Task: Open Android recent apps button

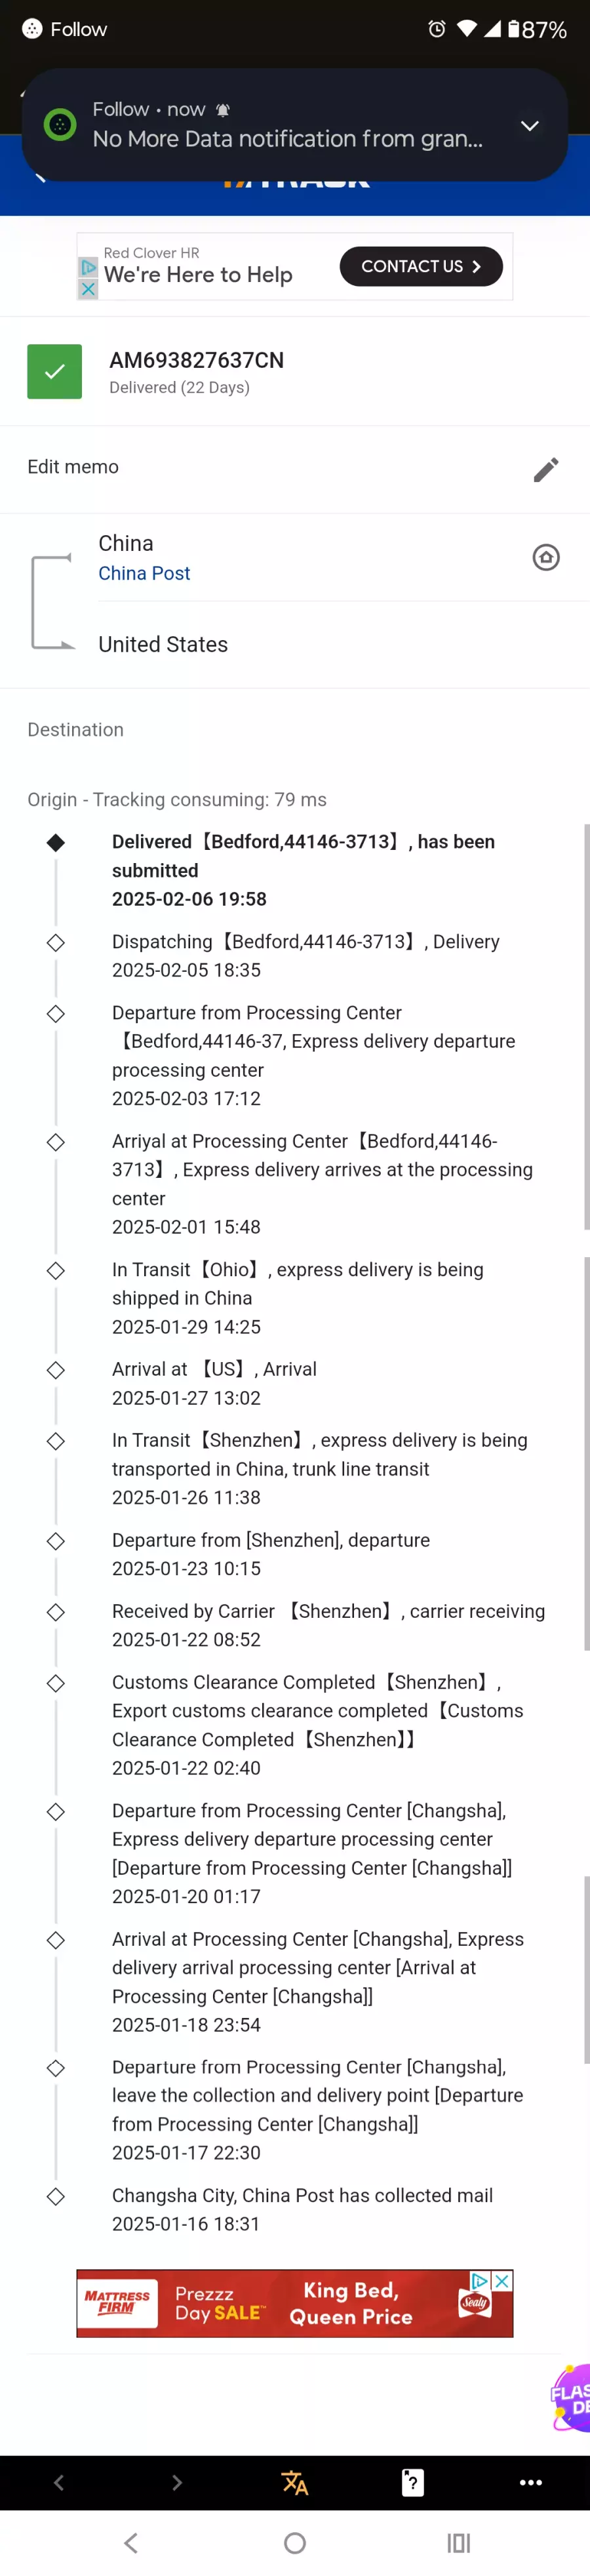Action: coord(458,2542)
